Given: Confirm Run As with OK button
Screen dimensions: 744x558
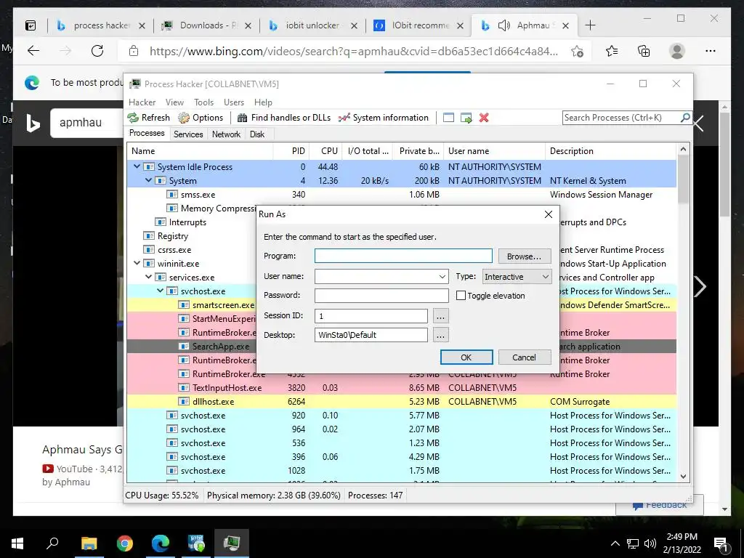Looking at the screenshot, I should point(466,357).
